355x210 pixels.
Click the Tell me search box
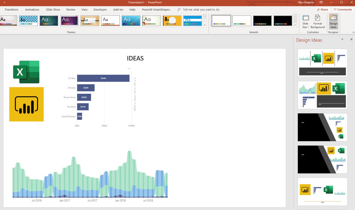point(201,9)
